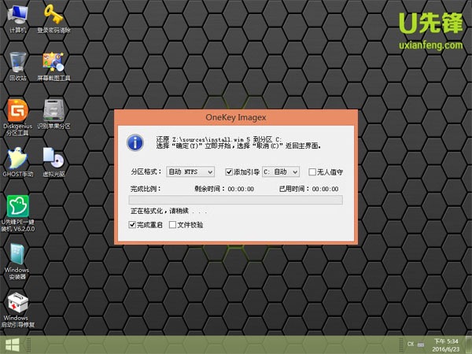Open the 登录密码清除 key icon
Screen dimensions: 472x354
53,17
